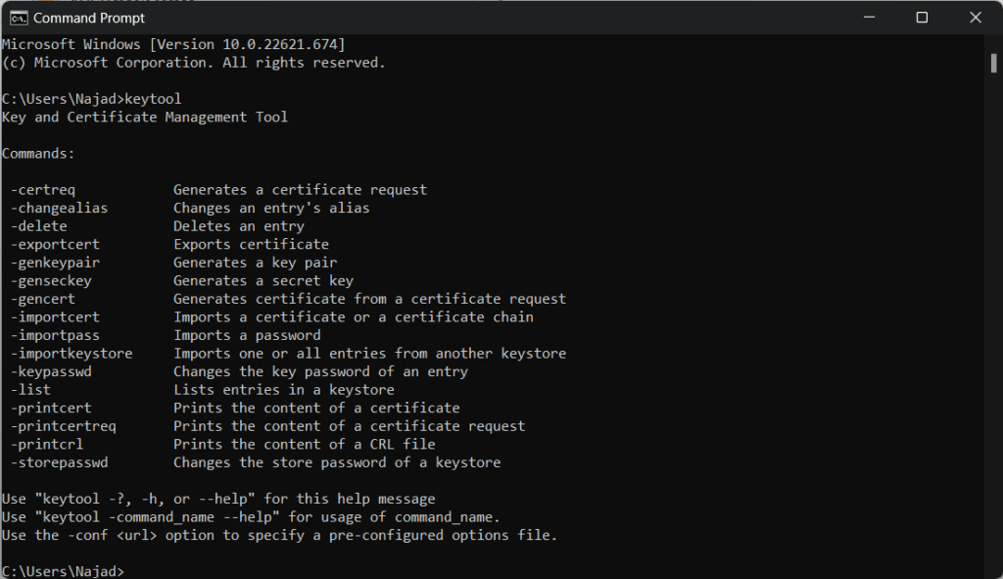Click the Commands: section header
Image resolution: width=1003 pixels, height=579 pixels.
pyautogui.click(x=37, y=153)
